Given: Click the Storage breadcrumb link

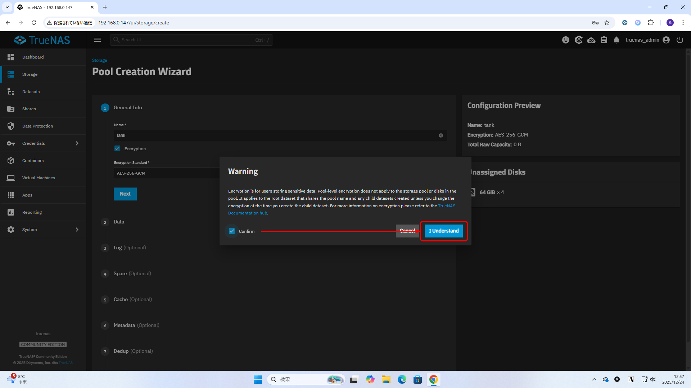Looking at the screenshot, I should 99,60.
